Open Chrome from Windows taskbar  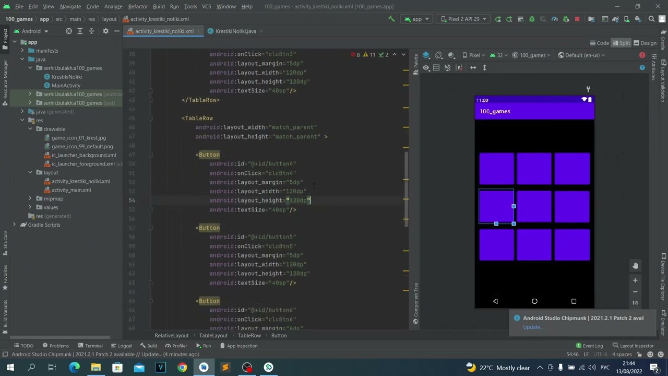point(182,368)
